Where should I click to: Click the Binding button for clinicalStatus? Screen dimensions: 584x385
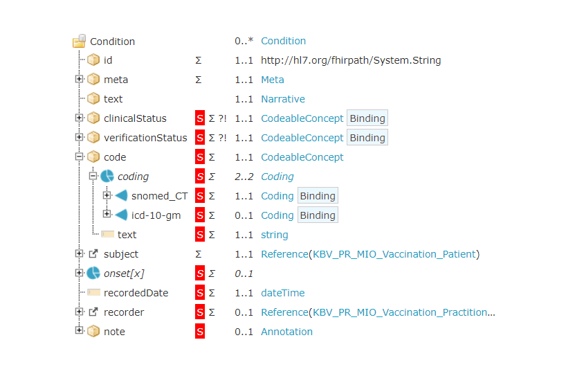click(x=367, y=118)
